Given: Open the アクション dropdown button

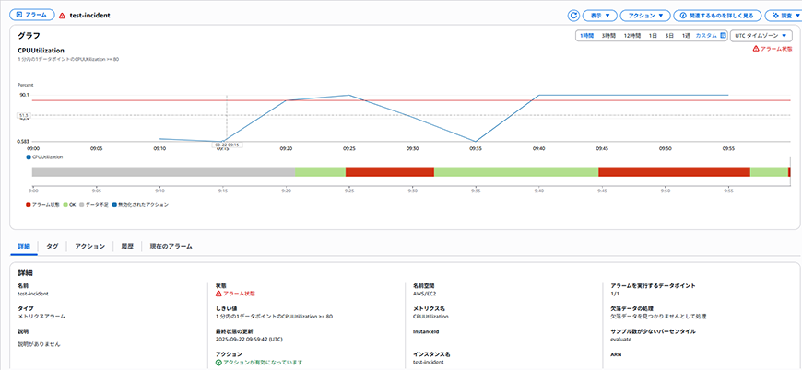Looking at the screenshot, I should click(x=645, y=16).
